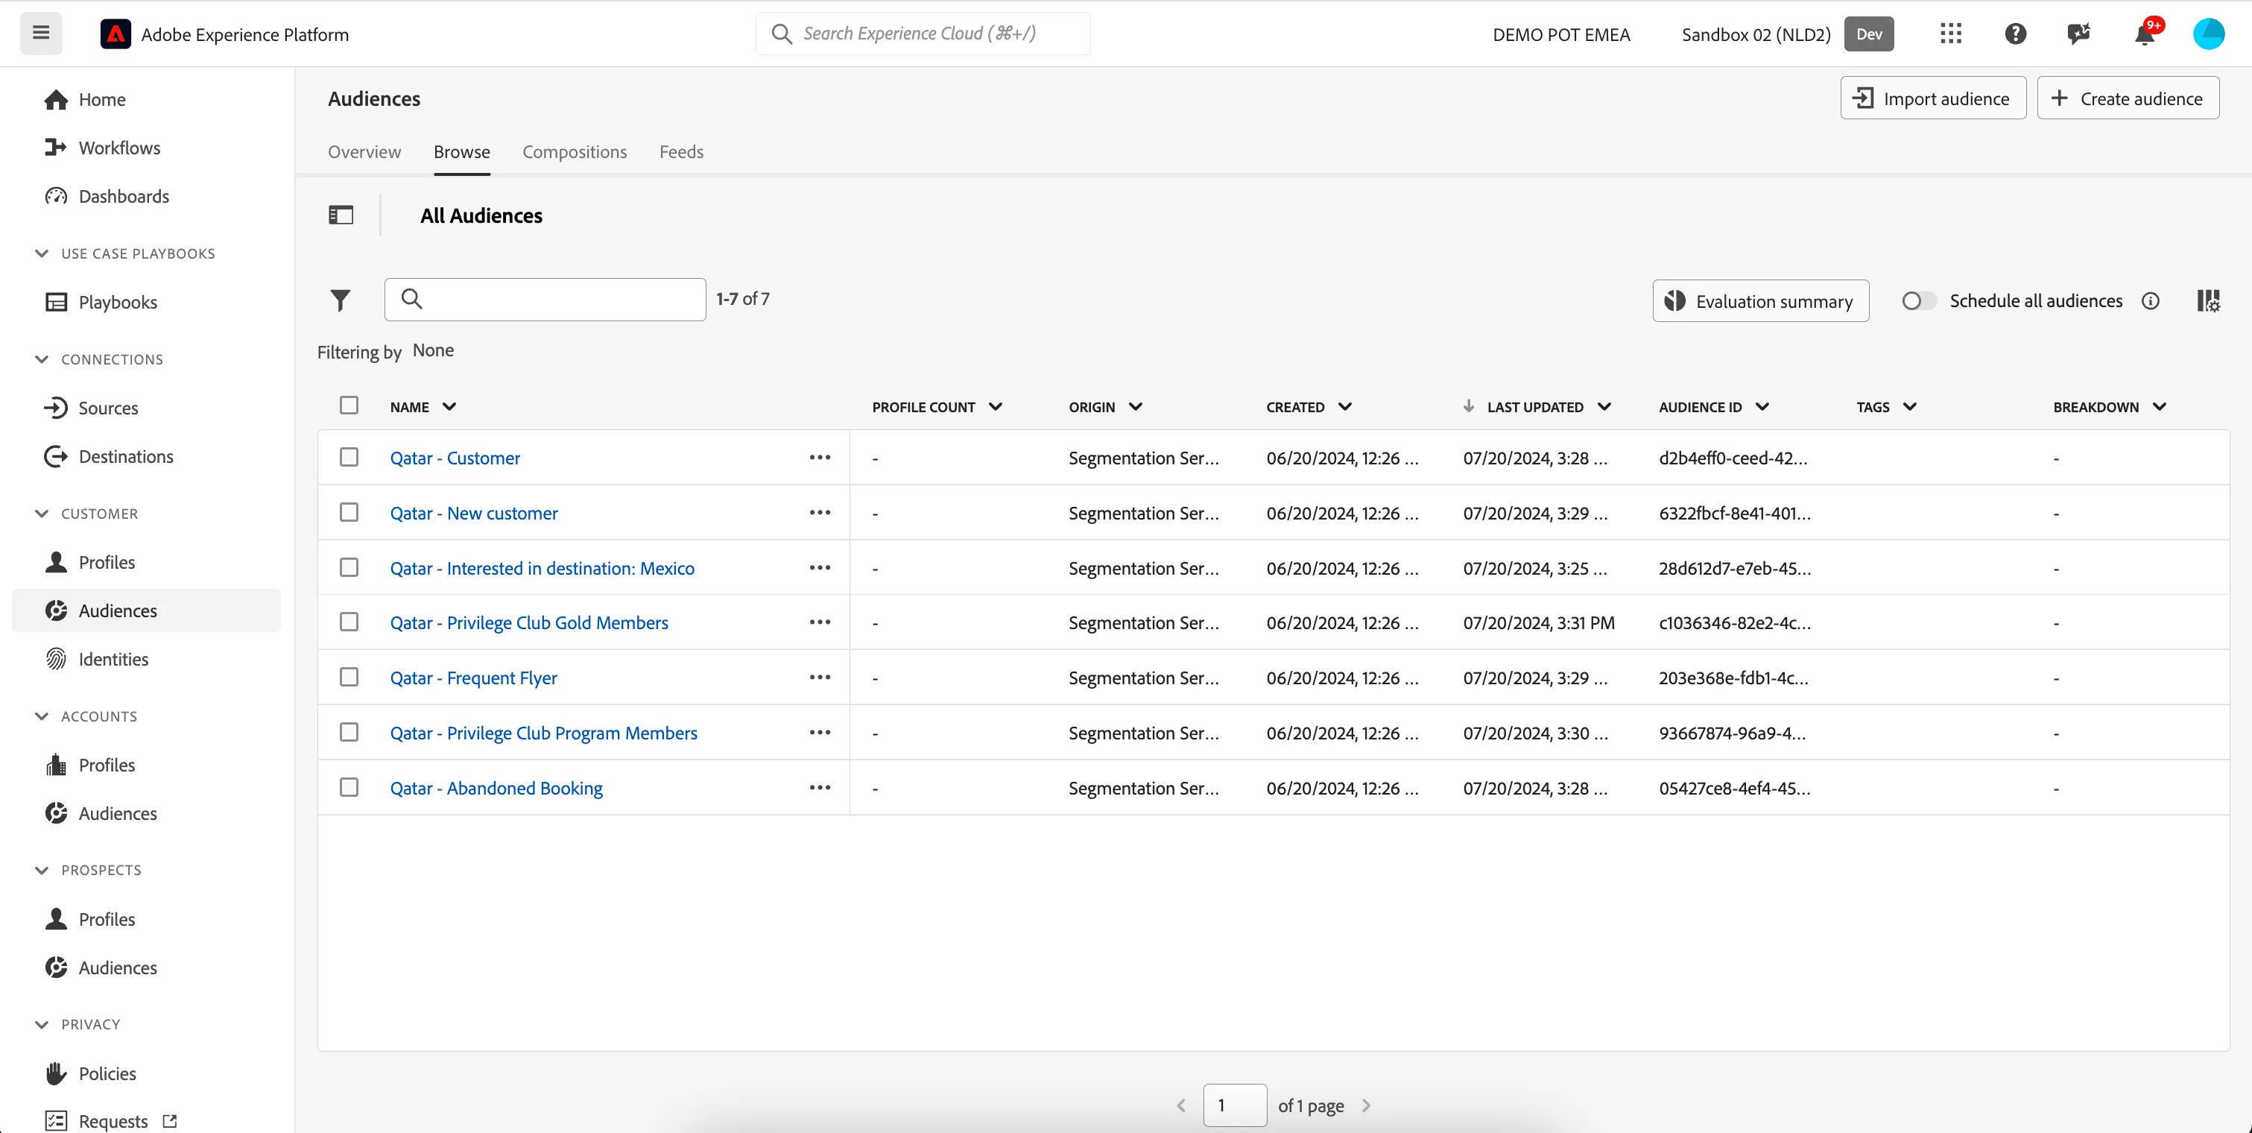Open the help question mark icon
This screenshot has width=2252, height=1133.
point(2015,34)
